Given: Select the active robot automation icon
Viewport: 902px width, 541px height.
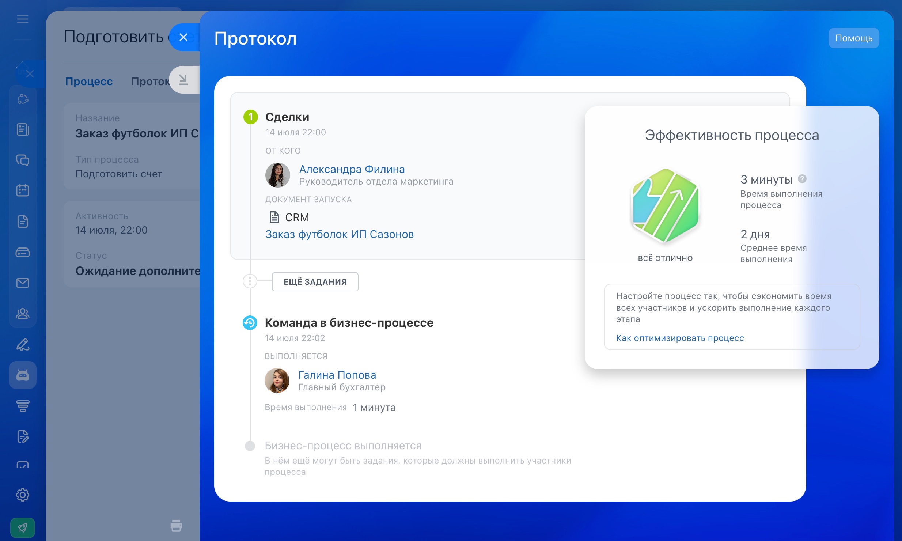Looking at the screenshot, I should [x=23, y=375].
